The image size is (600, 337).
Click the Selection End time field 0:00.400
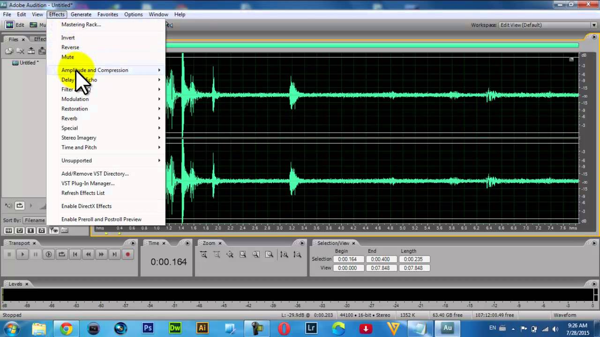[x=381, y=259]
